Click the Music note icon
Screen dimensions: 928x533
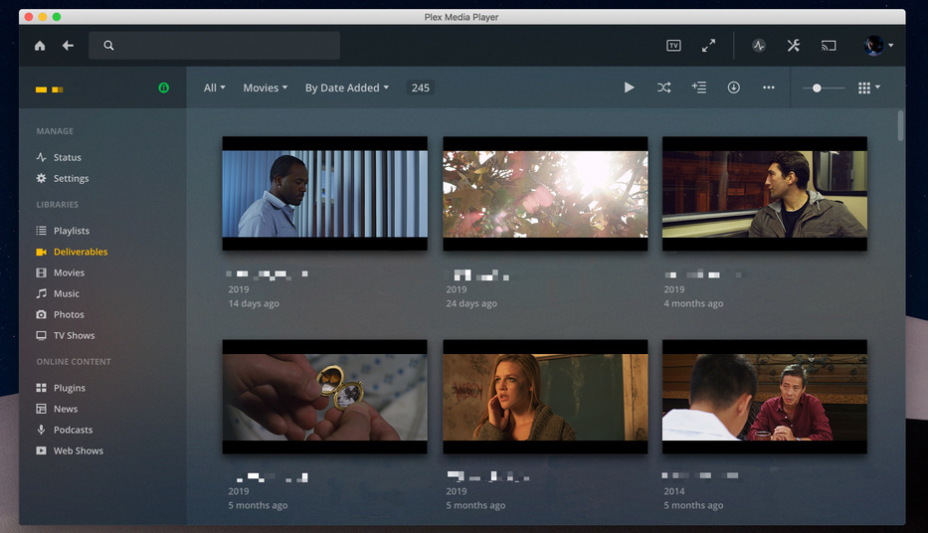(x=41, y=293)
